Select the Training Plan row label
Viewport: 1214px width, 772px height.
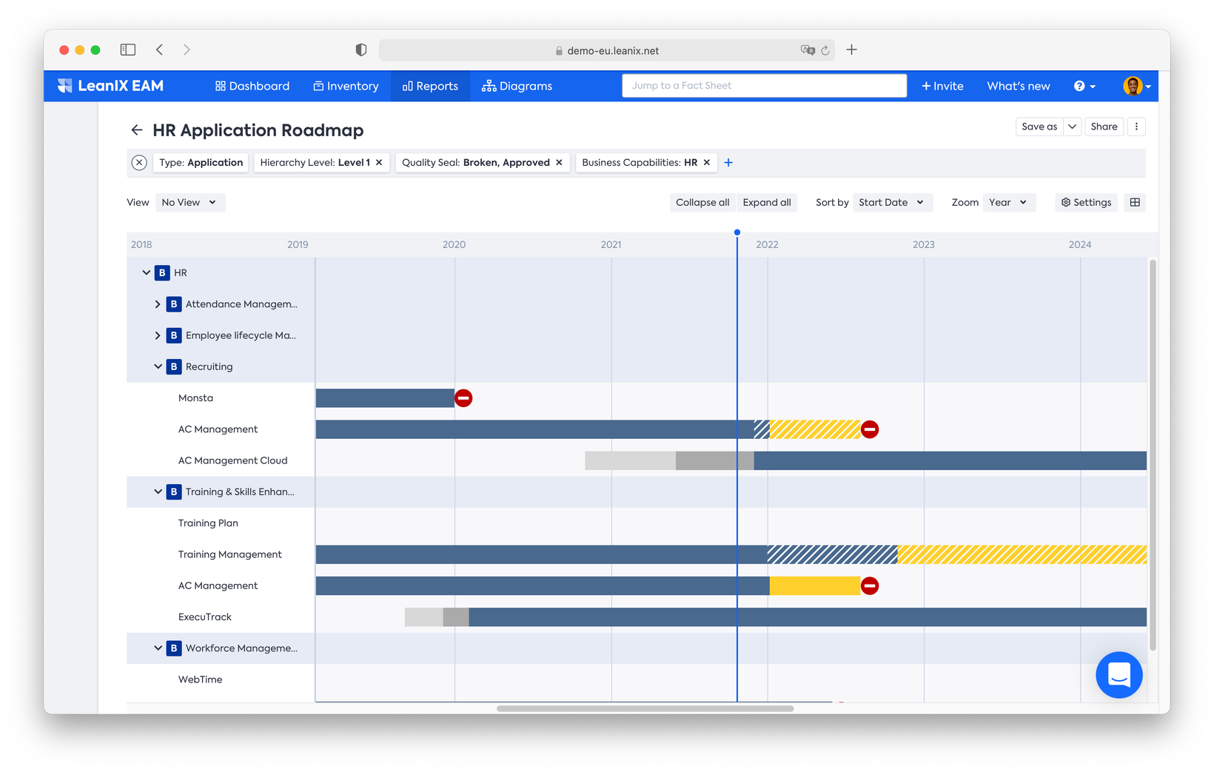(208, 523)
